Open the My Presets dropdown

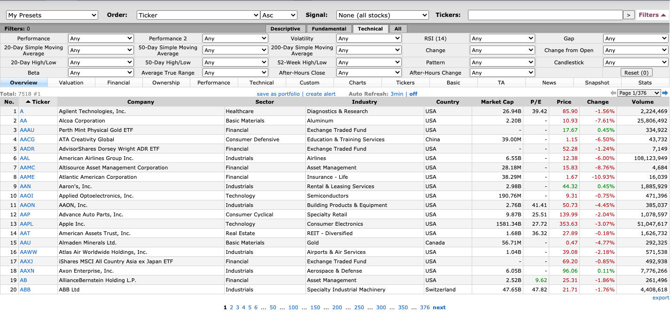click(x=52, y=15)
